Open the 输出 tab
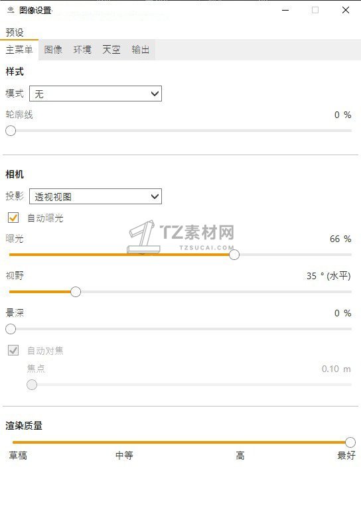 click(141, 50)
